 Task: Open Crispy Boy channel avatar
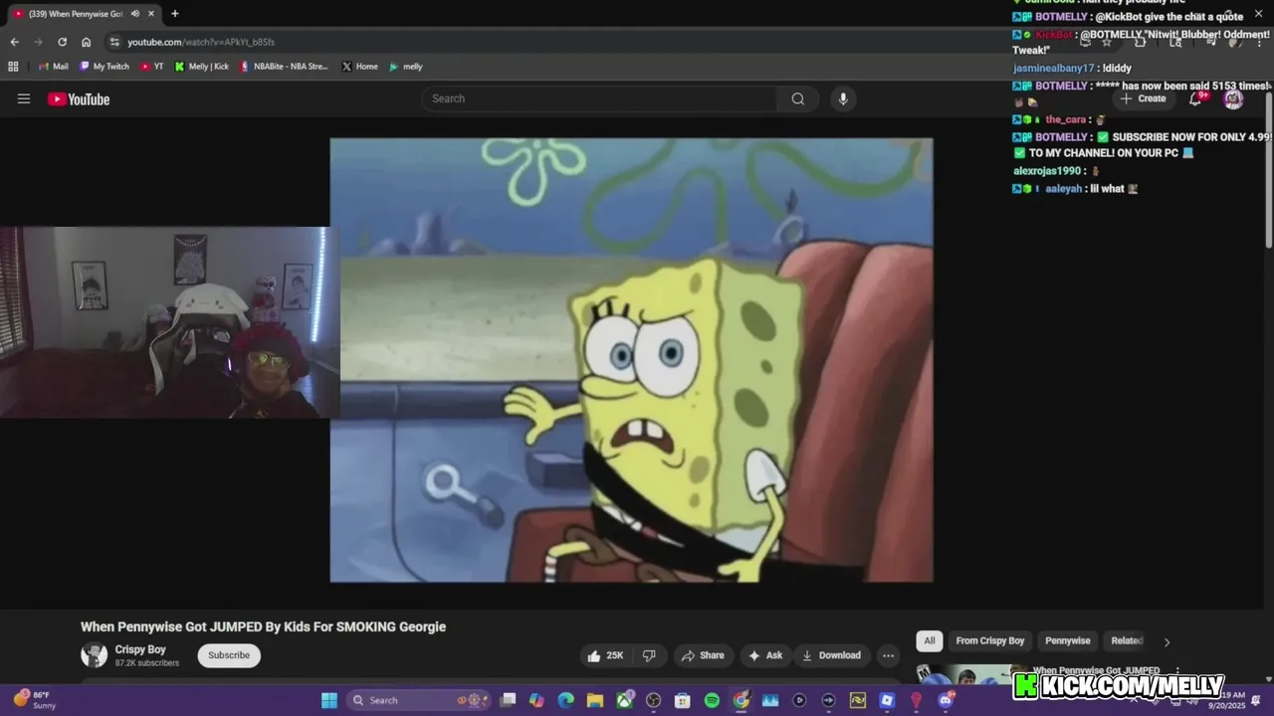[94, 654]
